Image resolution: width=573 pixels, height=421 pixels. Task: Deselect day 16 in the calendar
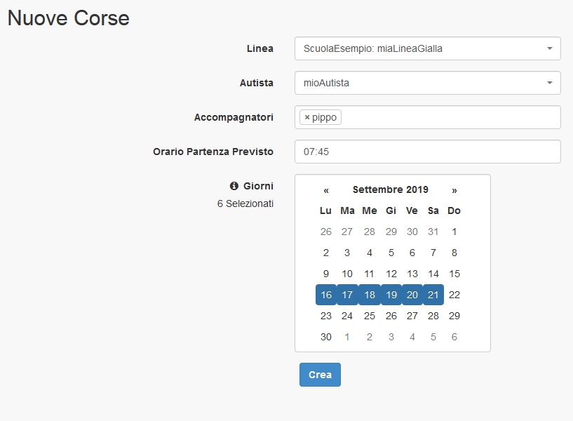point(326,295)
